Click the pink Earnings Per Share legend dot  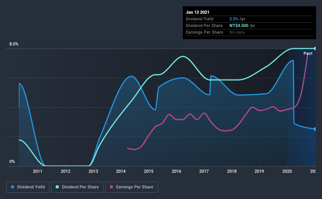pyautogui.click(x=111, y=187)
